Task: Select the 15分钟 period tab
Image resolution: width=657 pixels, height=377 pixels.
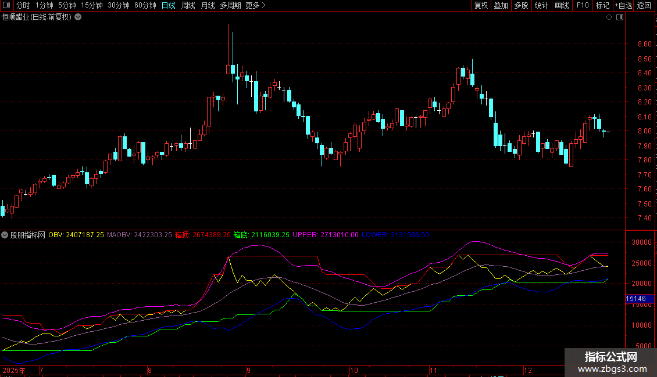Action: pyautogui.click(x=92, y=5)
